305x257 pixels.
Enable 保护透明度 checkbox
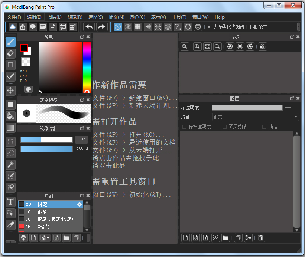pos(185,127)
